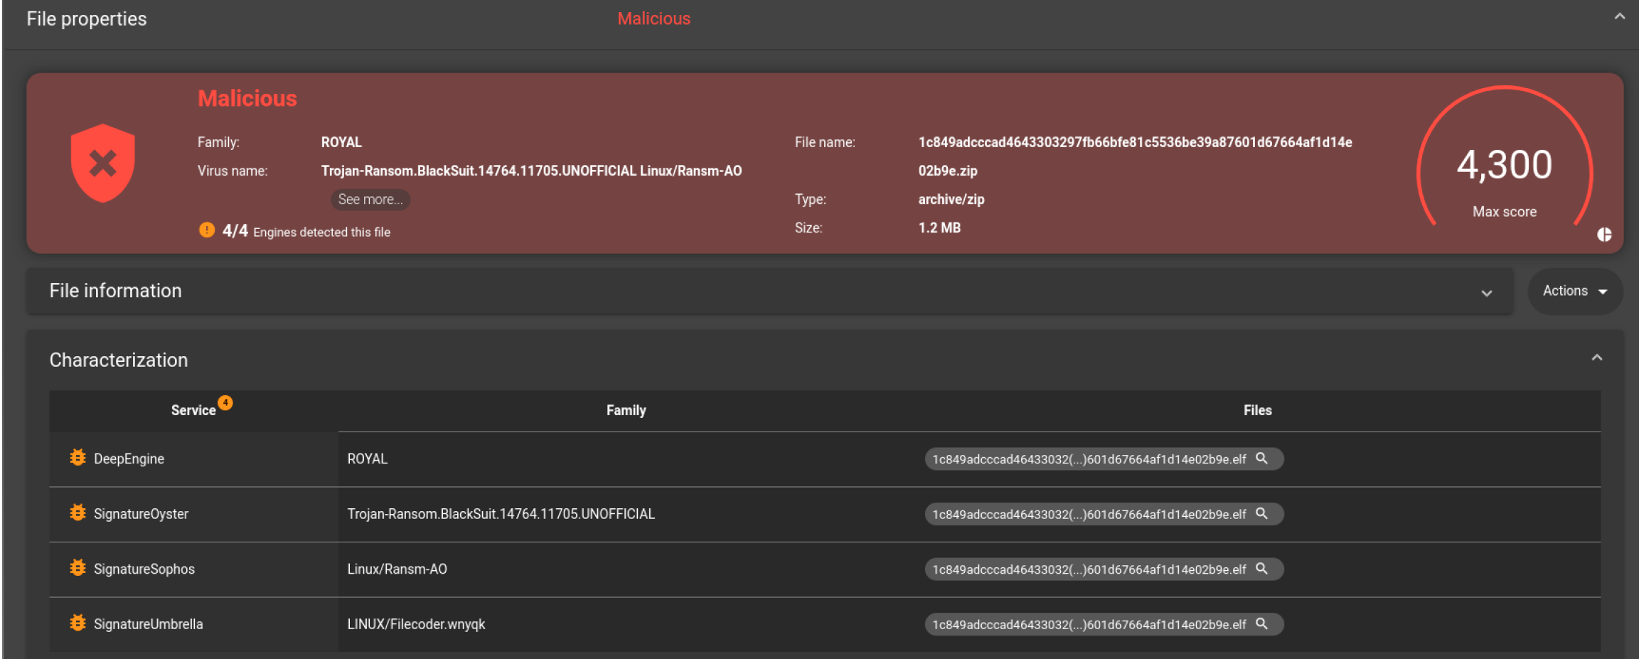
Task: Open the DeepEngine row .elf file chip
Action: (x=1104, y=459)
